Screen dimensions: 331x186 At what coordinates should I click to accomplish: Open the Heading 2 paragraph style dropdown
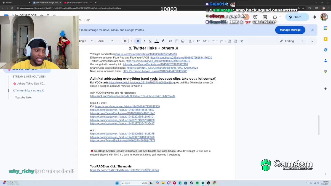tap(86, 41)
